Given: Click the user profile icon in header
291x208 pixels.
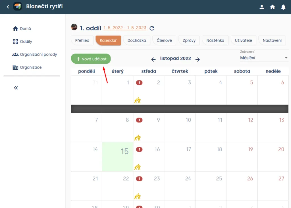Looking at the screenshot, I should (x=262, y=7).
